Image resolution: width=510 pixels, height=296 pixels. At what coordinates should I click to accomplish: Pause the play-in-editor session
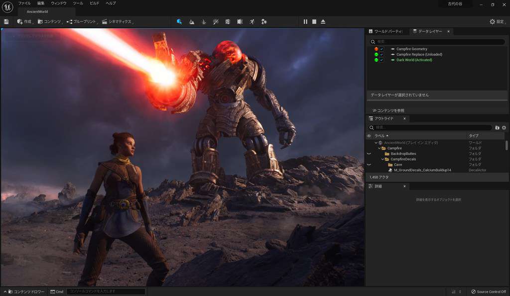[x=305, y=22]
